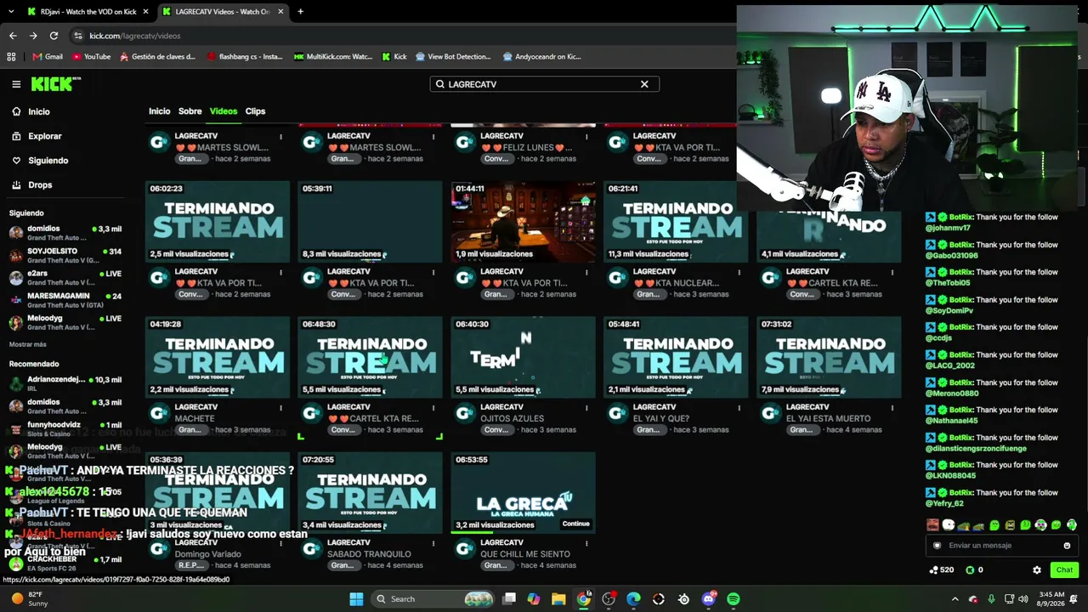Viewport: 1088px width, 612px height.
Task: Open options menu for OJITOS AZULES video
Action: tap(586, 408)
